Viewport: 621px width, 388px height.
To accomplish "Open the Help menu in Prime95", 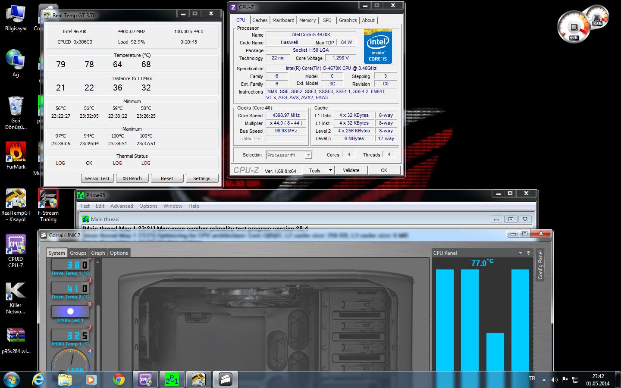I will [194, 206].
